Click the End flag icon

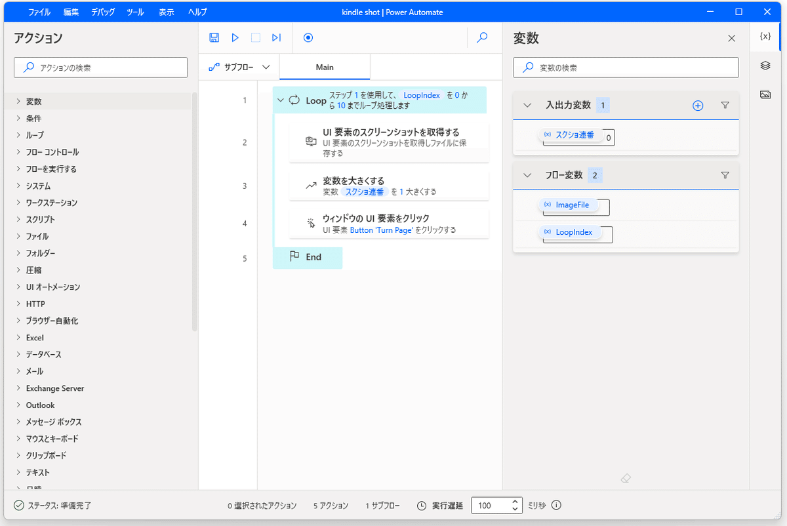294,256
